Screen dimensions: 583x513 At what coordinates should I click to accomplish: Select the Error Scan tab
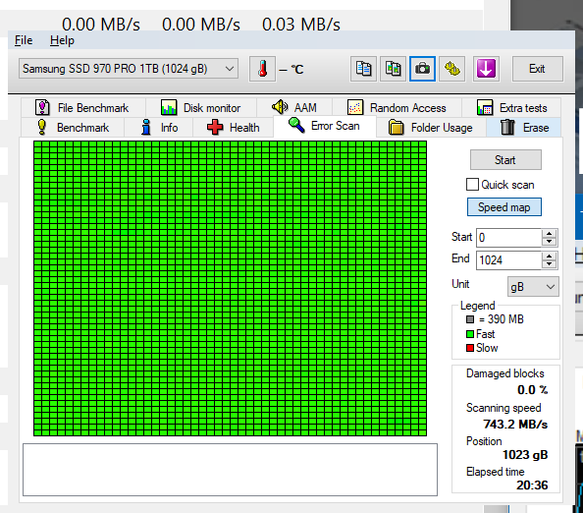325,126
